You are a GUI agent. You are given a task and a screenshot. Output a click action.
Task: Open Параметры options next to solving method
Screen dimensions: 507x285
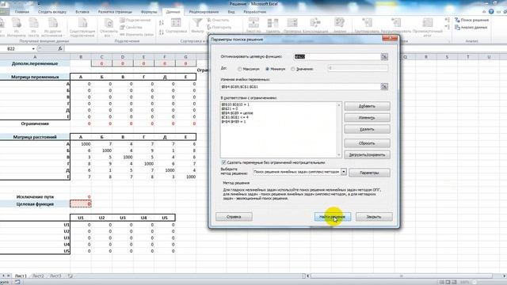click(x=369, y=173)
